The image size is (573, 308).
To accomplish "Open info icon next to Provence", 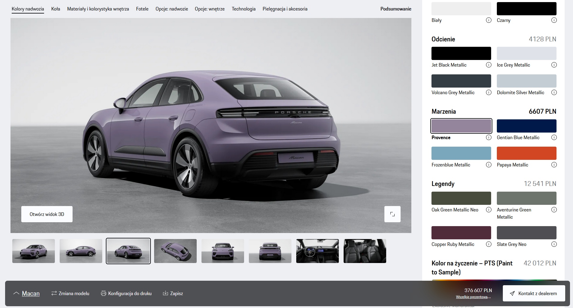I will click(488, 137).
